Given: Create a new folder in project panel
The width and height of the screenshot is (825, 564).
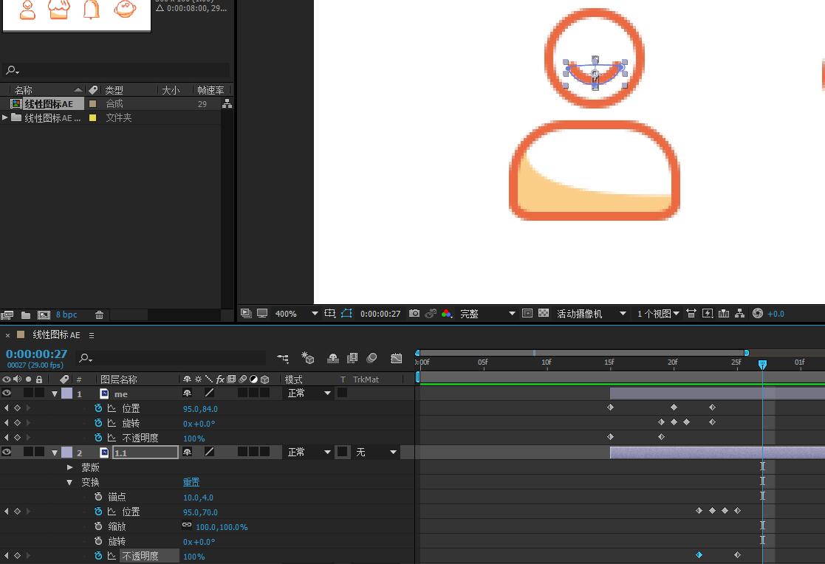Looking at the screenshot, I should (26, 315).
